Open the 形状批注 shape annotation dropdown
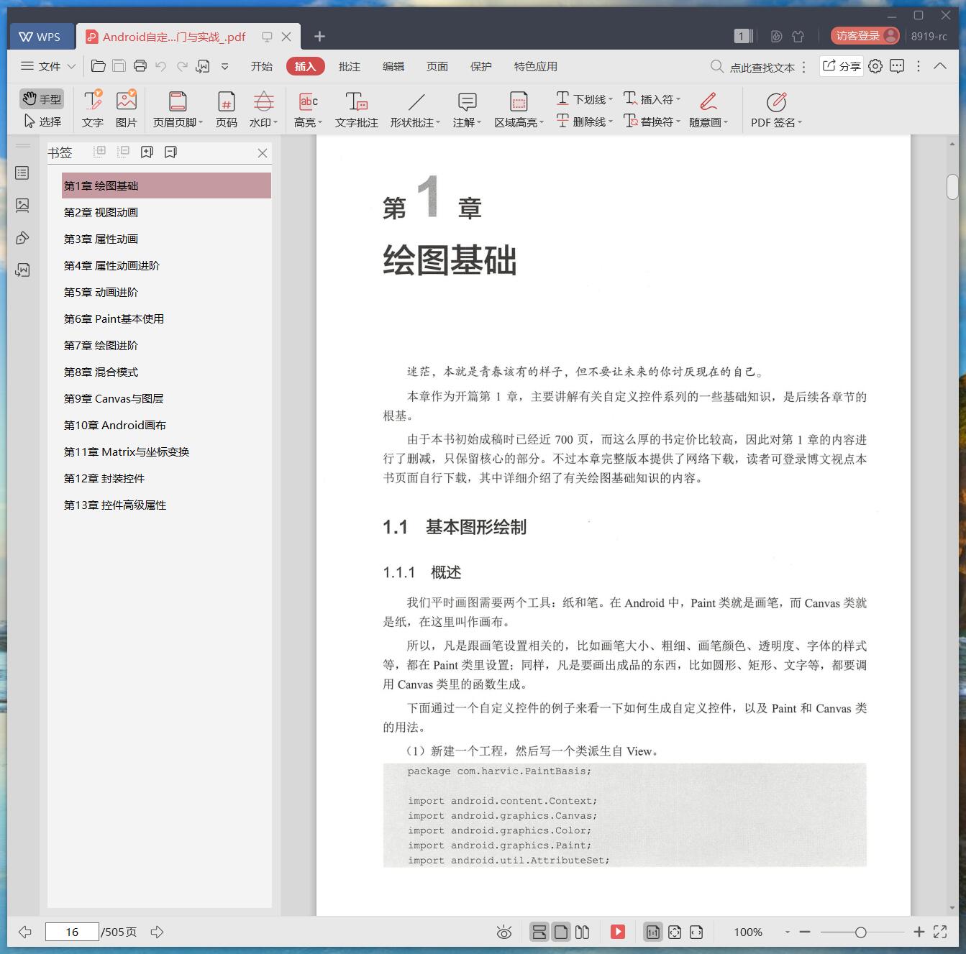 tap(415, 109)
